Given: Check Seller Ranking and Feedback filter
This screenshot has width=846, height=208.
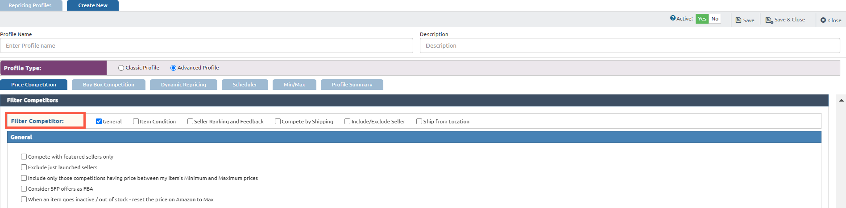Looking at the screenshot, I should pyautogui.click(x=190, y=122).
